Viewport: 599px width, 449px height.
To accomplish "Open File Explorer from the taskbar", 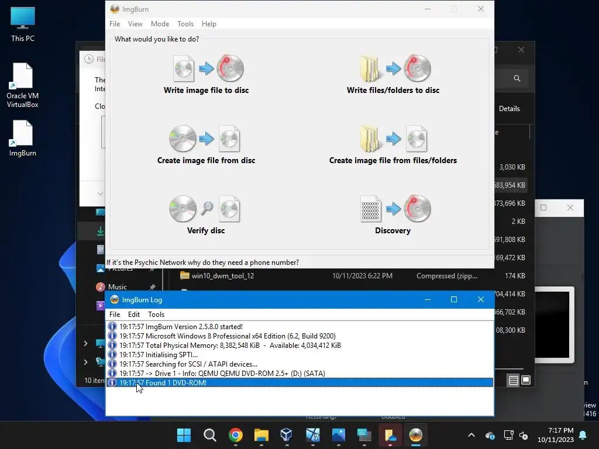I will point(261,435).
